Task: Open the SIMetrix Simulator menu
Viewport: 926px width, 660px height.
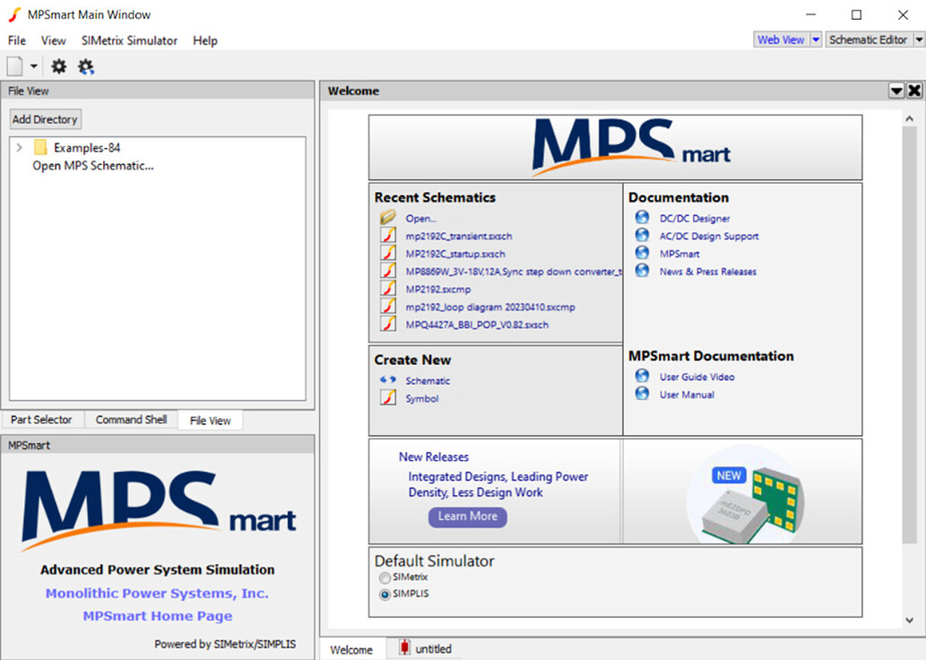Action: [129, 40]
